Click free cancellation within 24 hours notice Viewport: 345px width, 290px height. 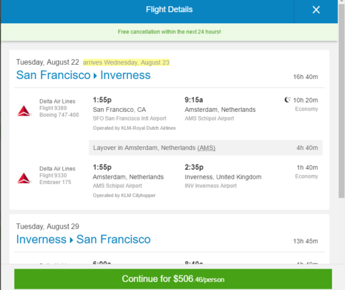pos(169,32)
